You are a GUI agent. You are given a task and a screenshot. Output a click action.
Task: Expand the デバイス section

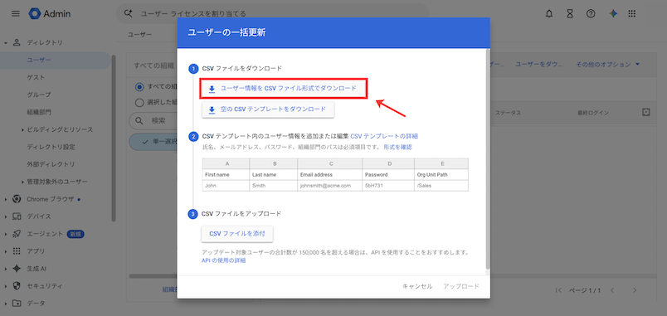[6, 217]
